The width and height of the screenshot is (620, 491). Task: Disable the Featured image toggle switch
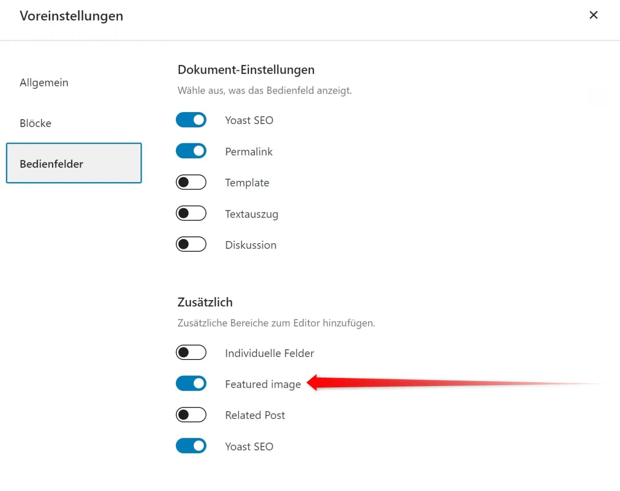(191, 384)
